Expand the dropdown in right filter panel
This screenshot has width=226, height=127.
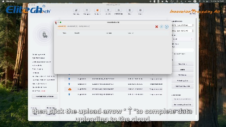[183, 39]
